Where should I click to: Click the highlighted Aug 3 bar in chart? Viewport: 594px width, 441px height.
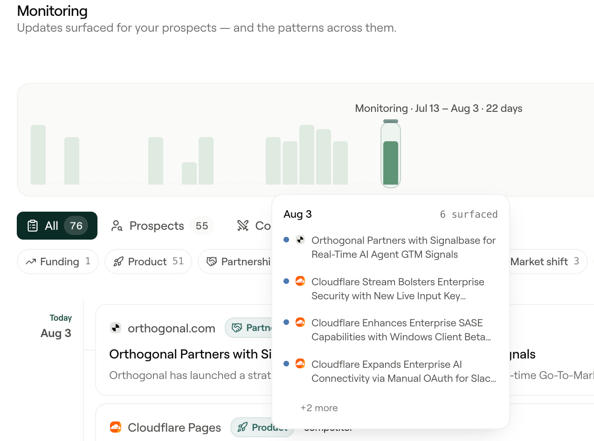[391, 163]
